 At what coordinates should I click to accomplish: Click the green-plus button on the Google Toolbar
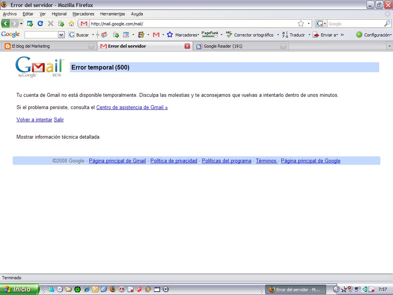pyautogui.click(x=116, y=35)
